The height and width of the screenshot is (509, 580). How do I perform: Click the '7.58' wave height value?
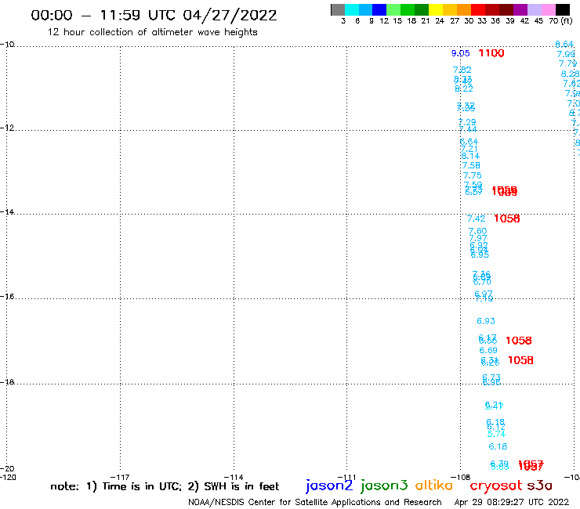[x=471, y=165]
